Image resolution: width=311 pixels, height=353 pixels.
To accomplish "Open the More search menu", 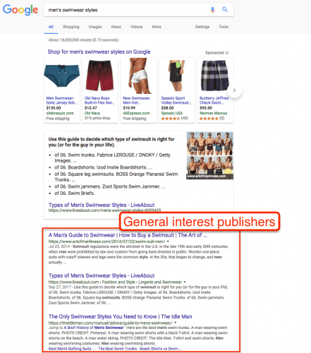I will click(157, 27).
